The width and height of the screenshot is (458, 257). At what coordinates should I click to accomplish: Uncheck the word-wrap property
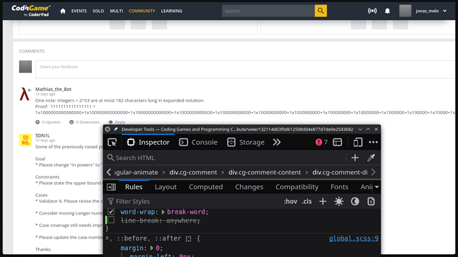click(x=111, y=211)
